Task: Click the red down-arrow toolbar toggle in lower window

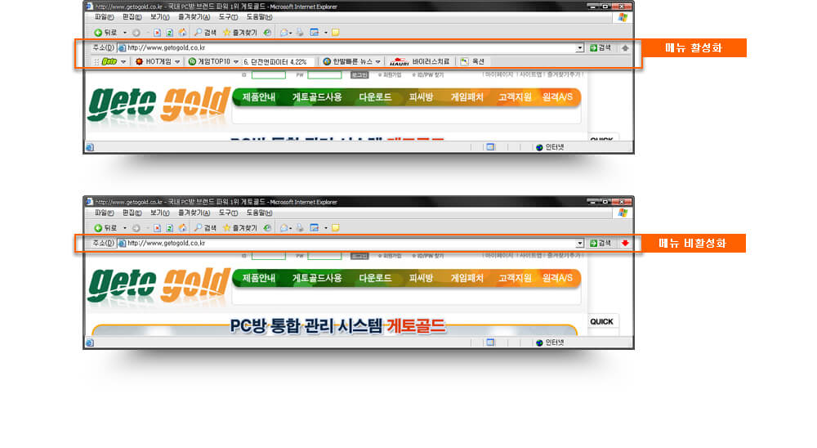Action: click(625, 243)
